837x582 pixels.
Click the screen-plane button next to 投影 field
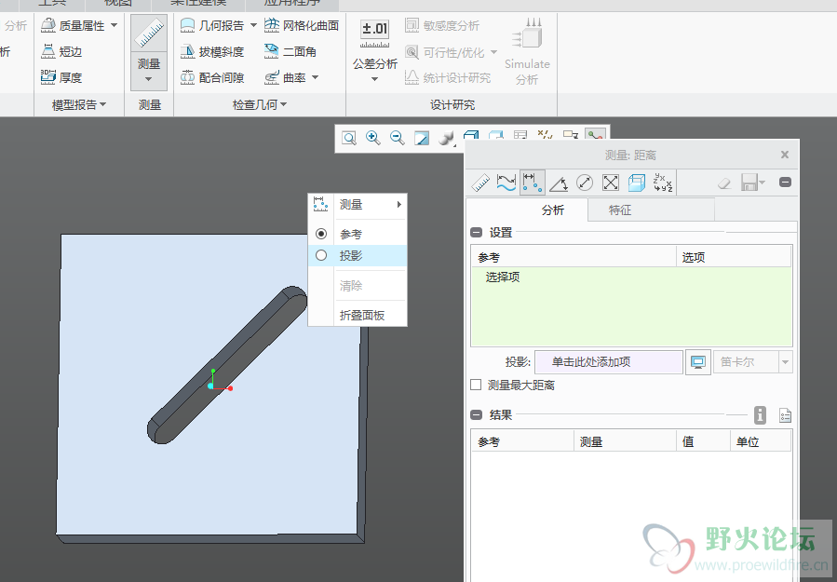[697, 362]
